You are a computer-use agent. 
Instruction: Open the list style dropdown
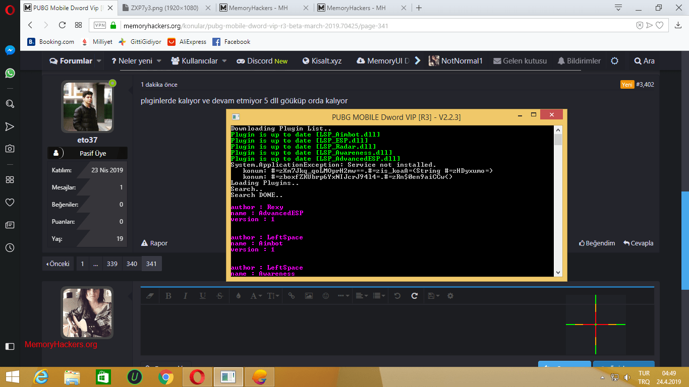pyautogui.click(x=379, y=296)
